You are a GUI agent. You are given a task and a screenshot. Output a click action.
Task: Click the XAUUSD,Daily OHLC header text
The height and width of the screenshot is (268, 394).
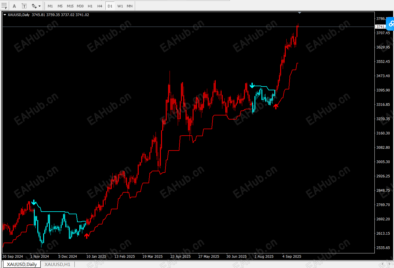48,15
